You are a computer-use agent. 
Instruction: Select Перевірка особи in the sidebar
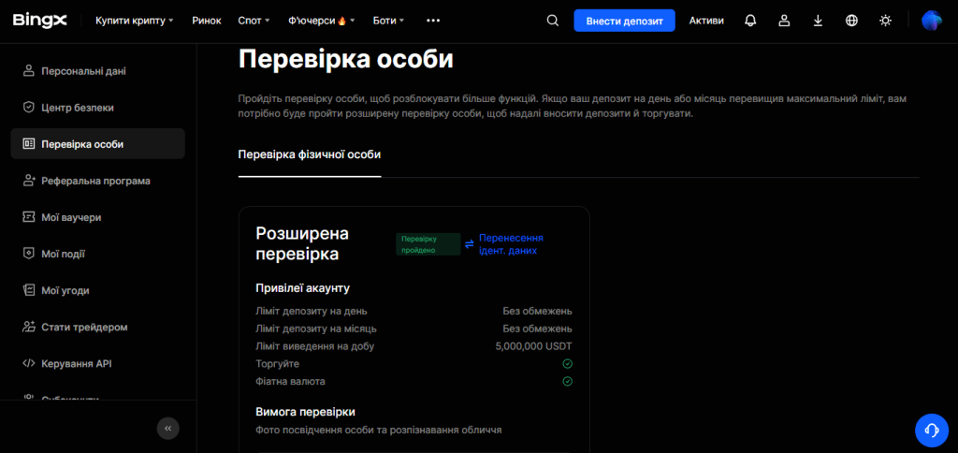97,144
